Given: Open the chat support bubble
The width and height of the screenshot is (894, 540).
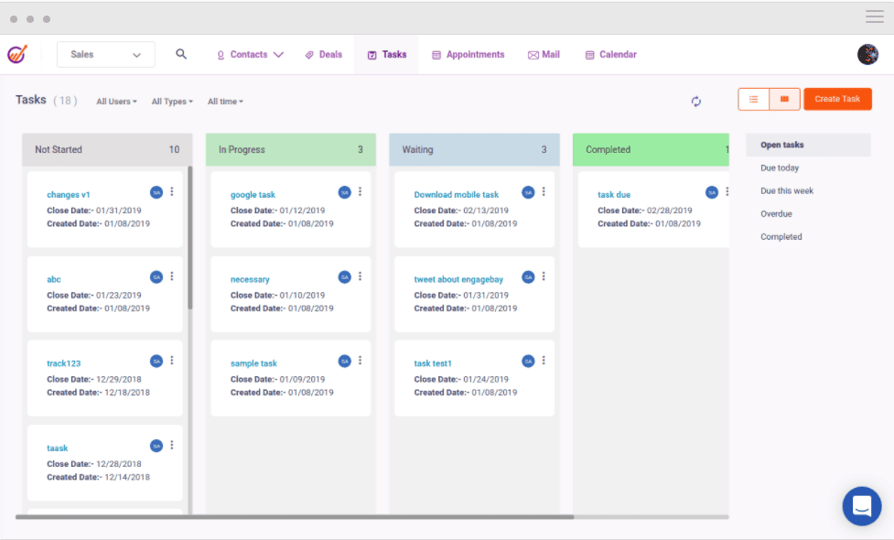Looking at the screenshot, I should click(x=860, y=506).
